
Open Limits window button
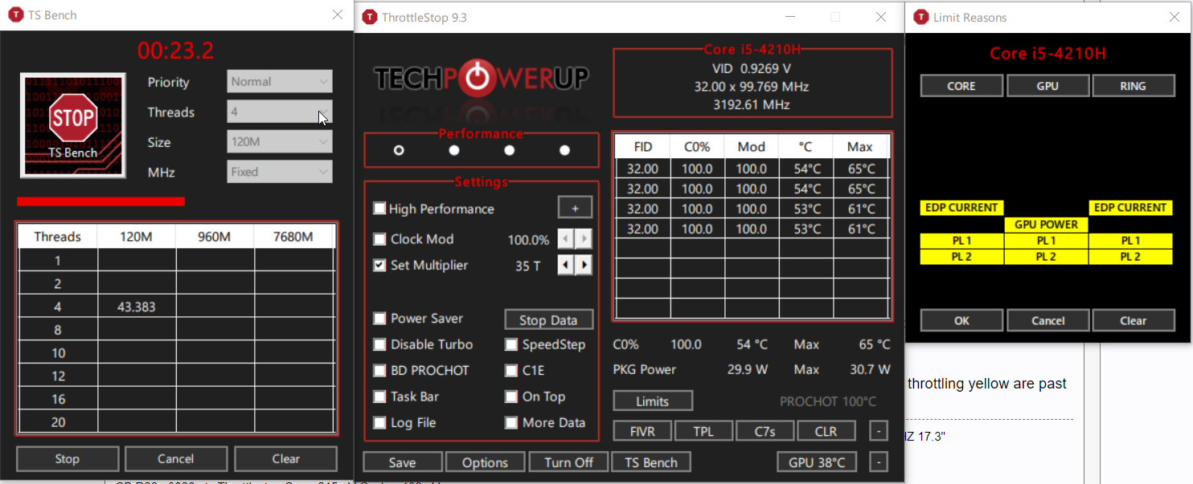tap(653, 401)
